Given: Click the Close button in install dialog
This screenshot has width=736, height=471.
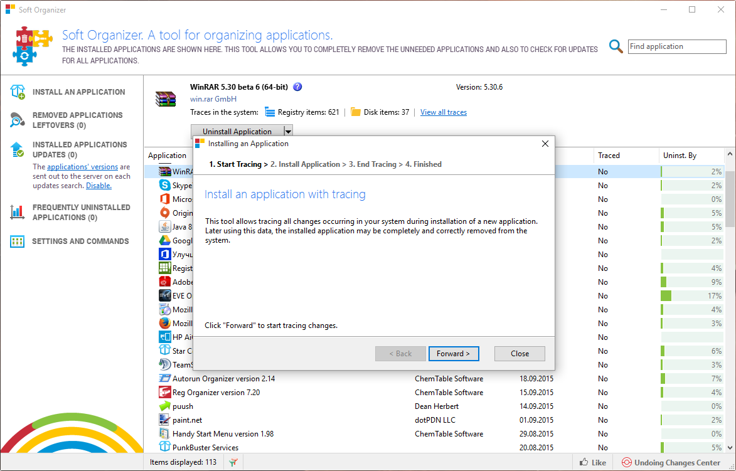Looking at the screenshot, I should point(520,354).
